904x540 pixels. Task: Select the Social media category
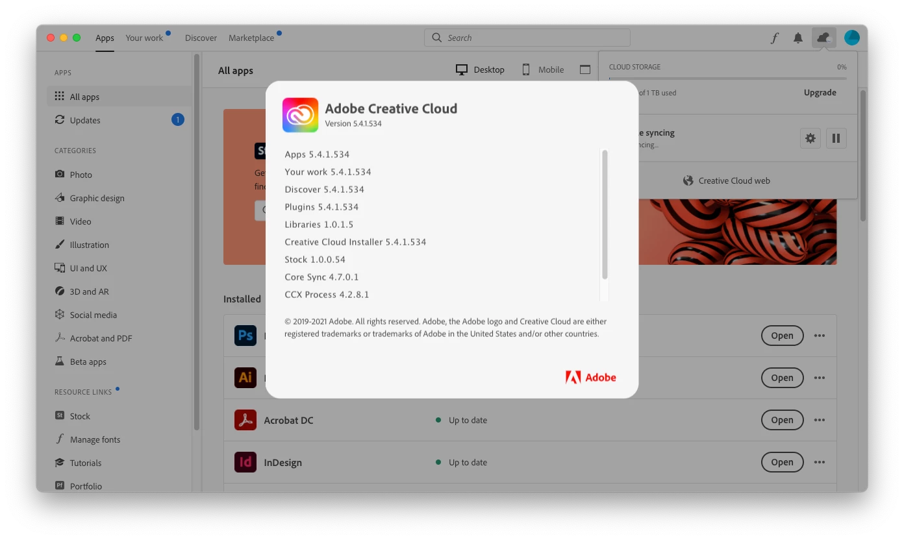[x=86, y=315]
